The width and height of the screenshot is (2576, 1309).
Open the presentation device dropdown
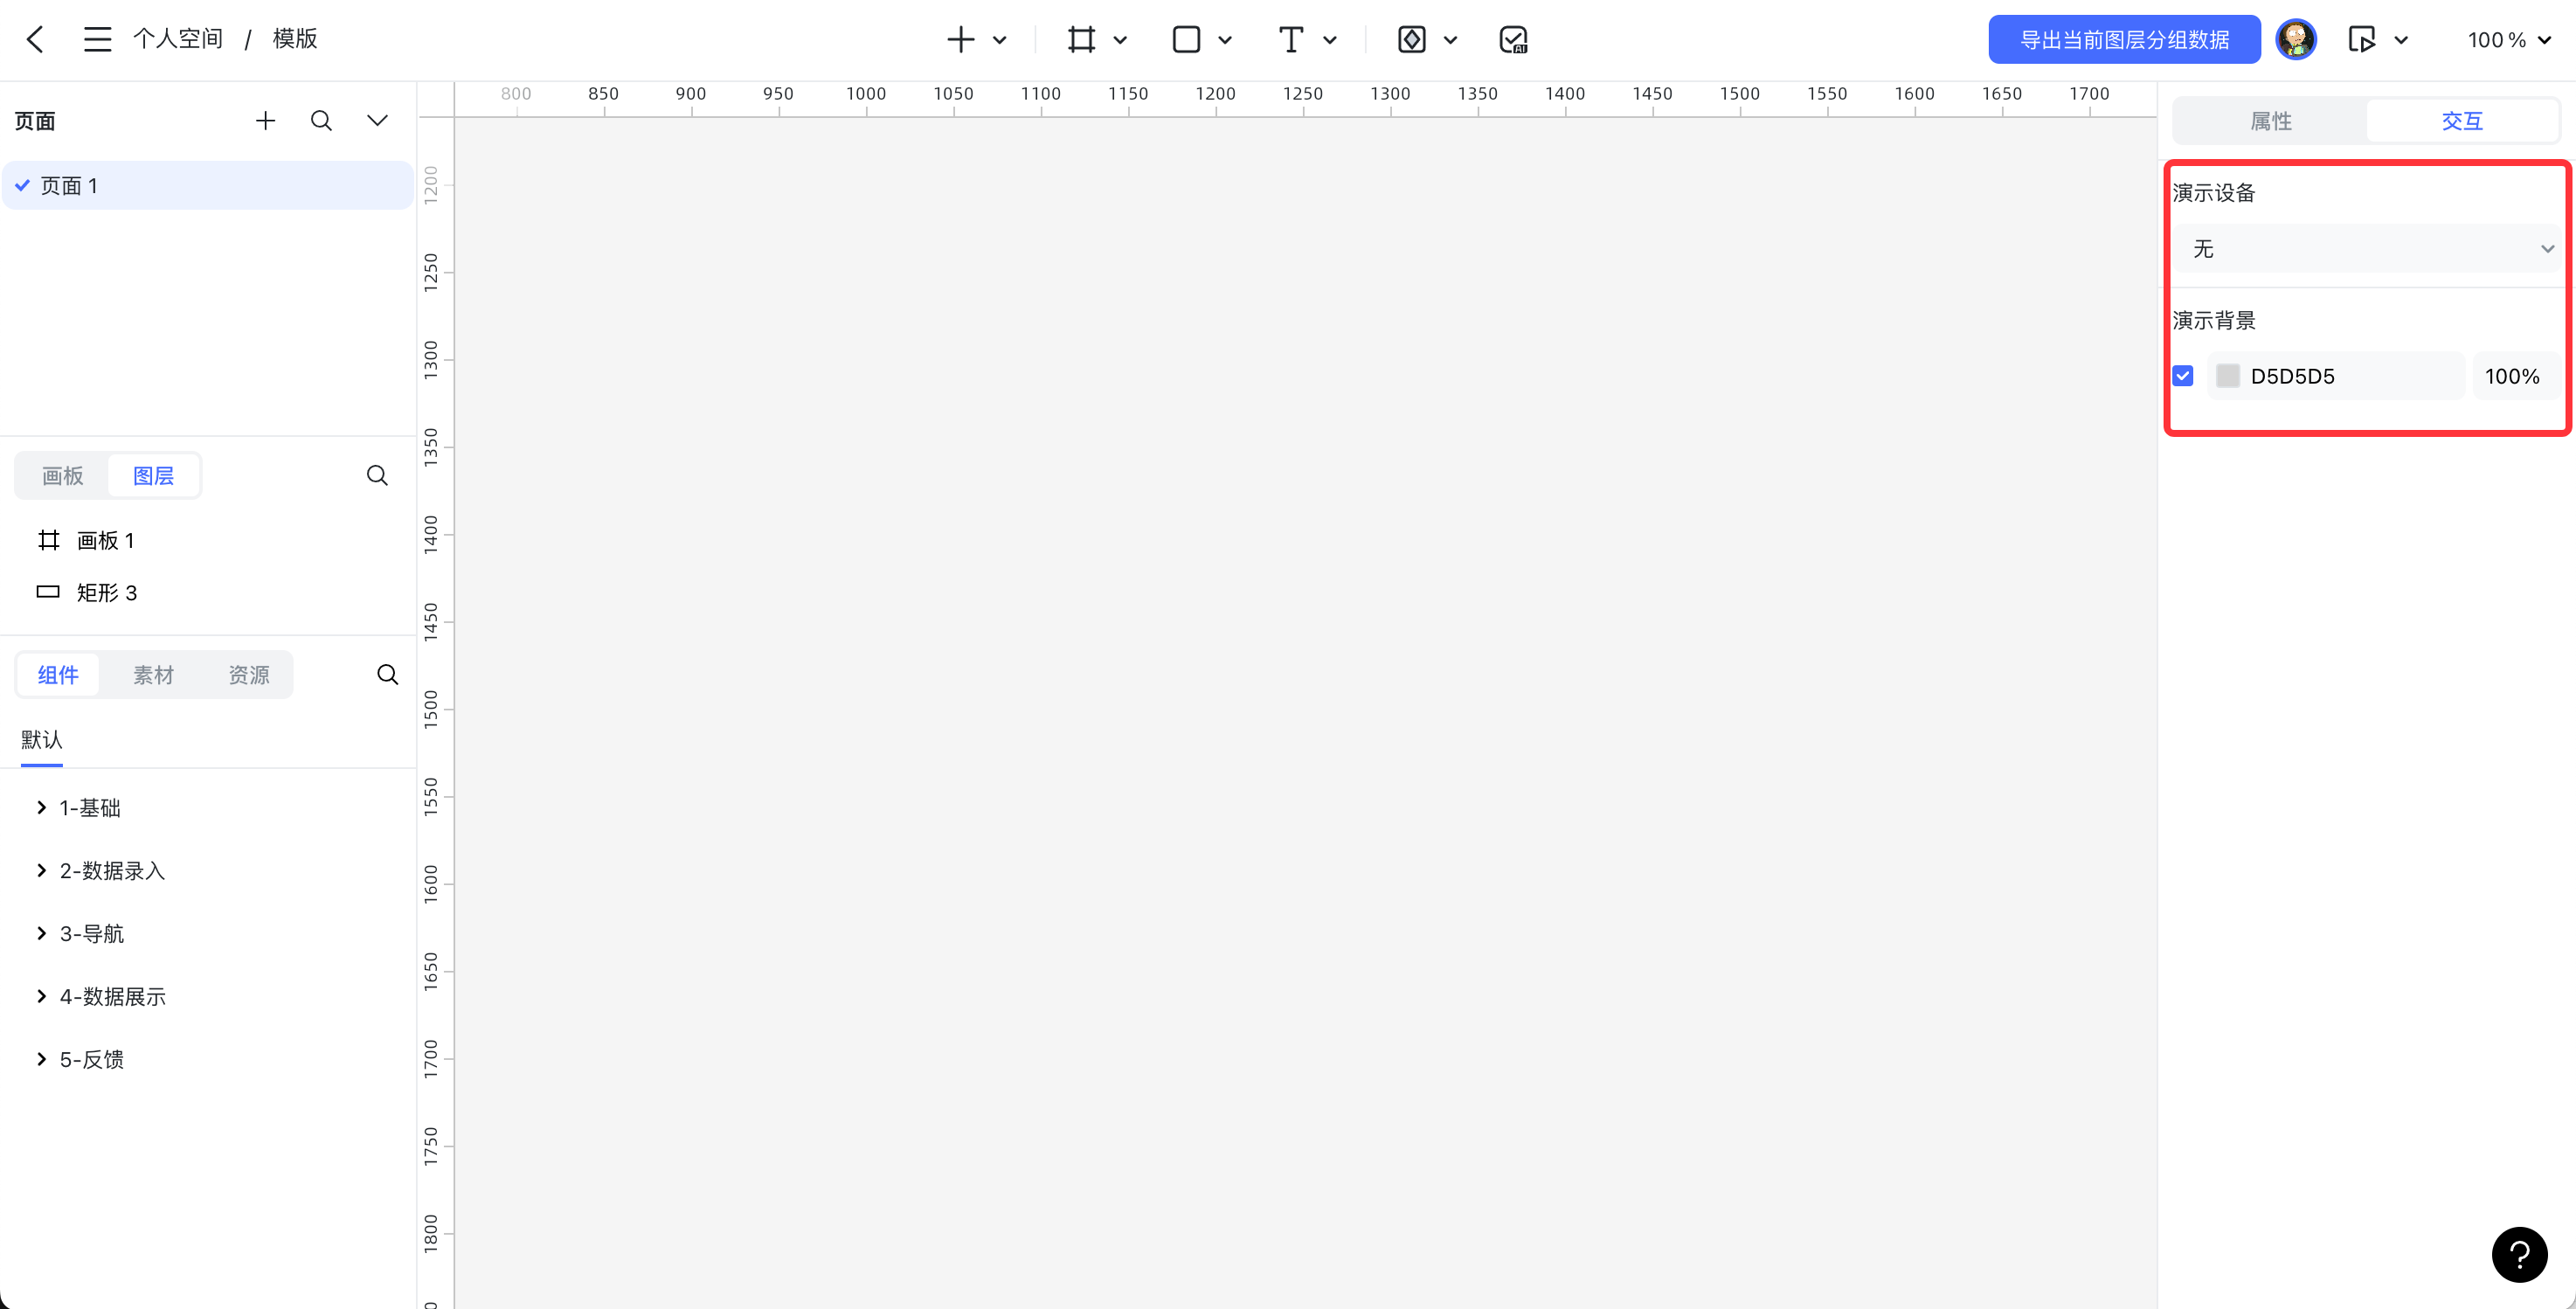tap(2366, 248)
